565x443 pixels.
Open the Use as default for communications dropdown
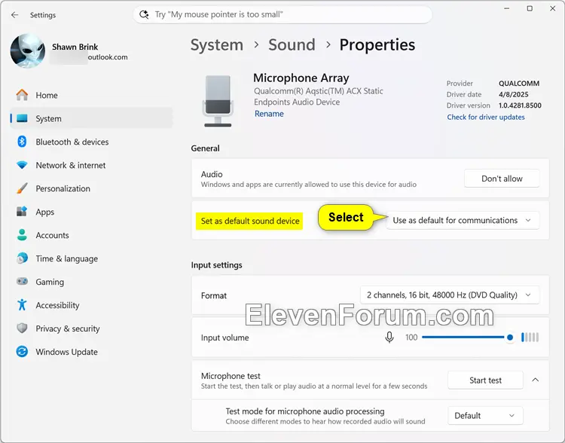coord(463,220)
